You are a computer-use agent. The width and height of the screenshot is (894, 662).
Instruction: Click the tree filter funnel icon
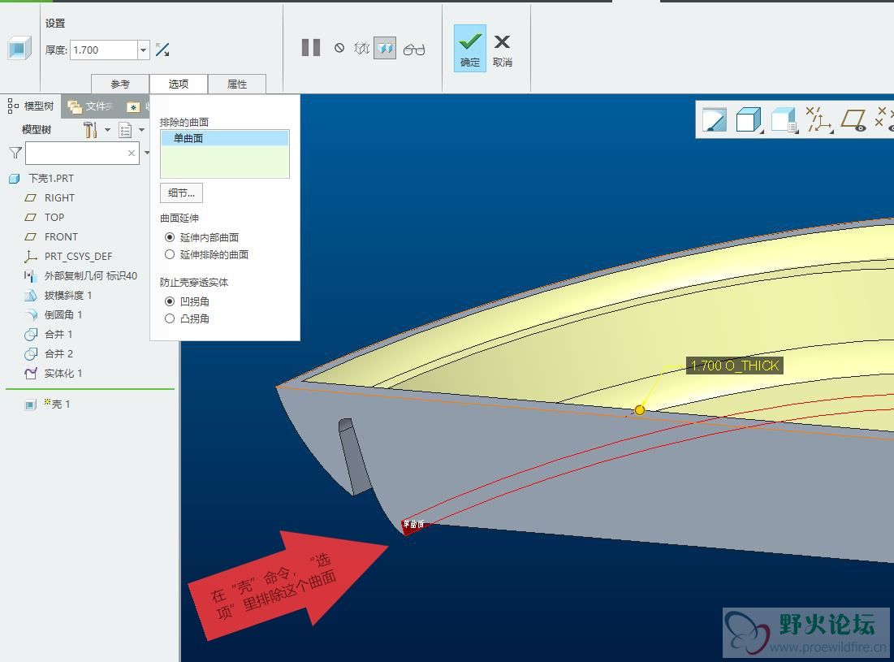15,153
